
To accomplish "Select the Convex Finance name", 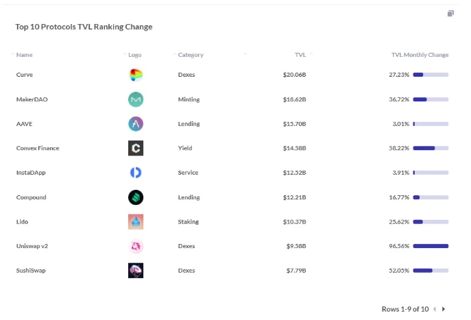I will 38,148.
